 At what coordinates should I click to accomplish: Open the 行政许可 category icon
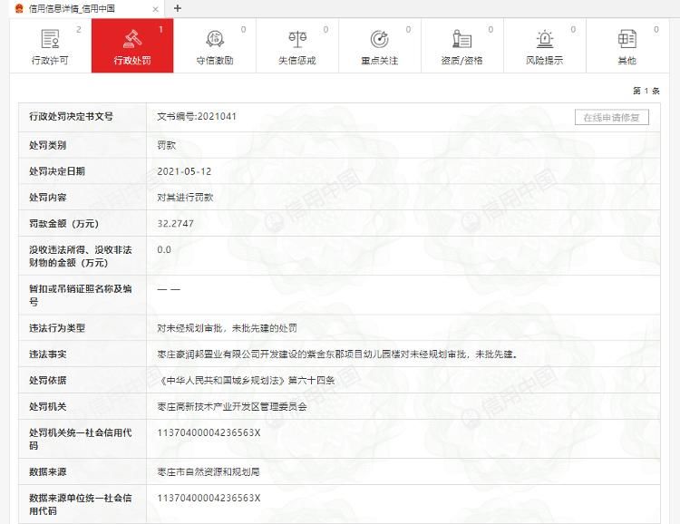point(50,39)
